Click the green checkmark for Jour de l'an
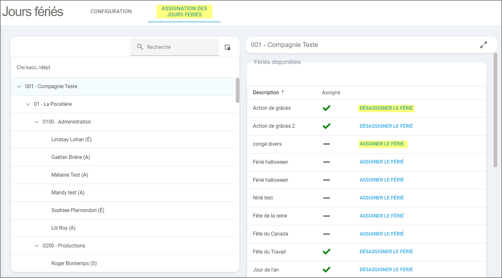Screen dimensions: 502x278 click(326, 270)
